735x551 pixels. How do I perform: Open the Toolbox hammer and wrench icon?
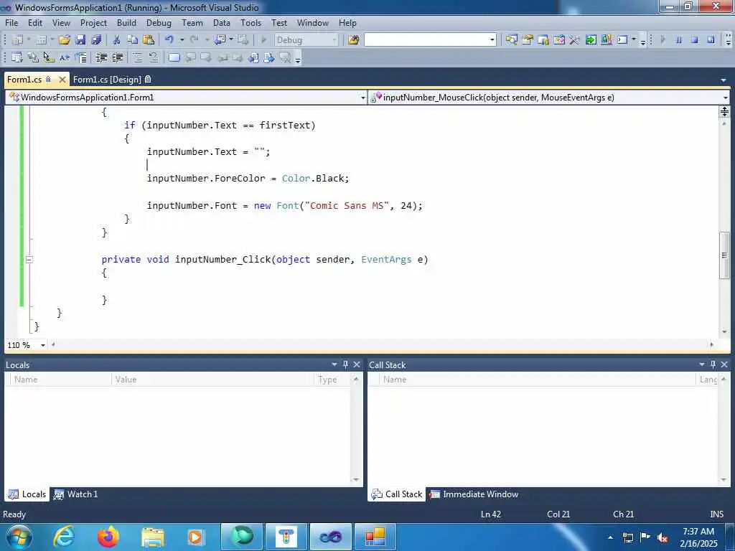coord(575,40)
